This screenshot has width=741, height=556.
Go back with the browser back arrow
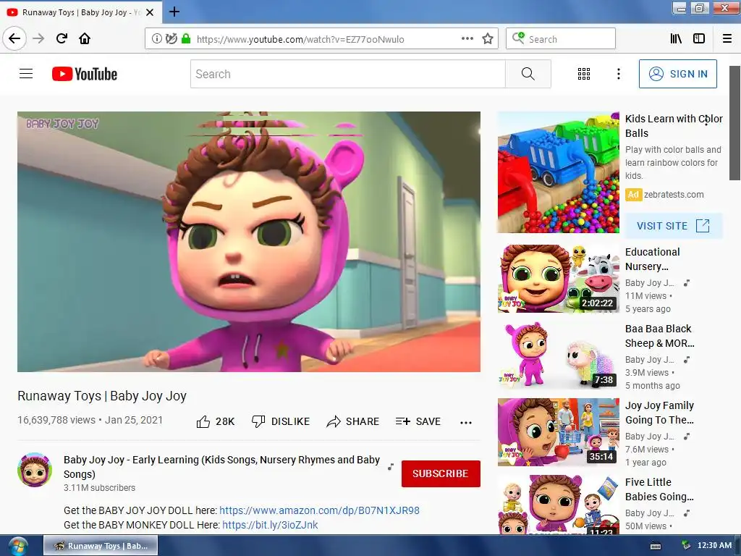(x=14, y=38)
